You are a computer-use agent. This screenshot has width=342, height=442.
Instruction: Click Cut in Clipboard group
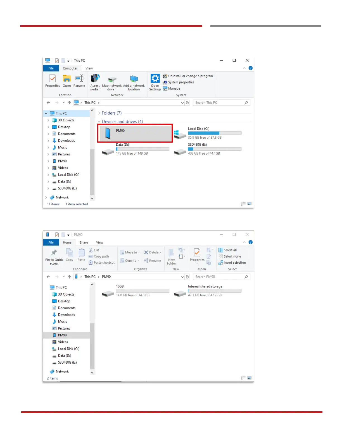(94, 250)
